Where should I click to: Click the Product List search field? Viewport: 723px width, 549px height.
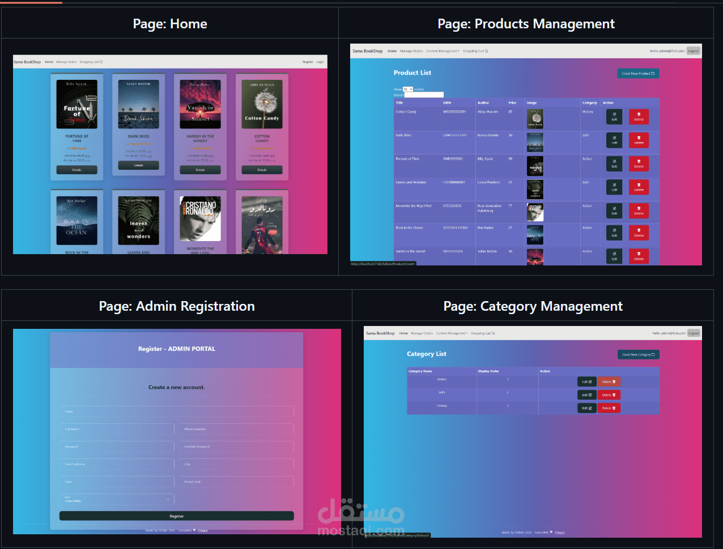click(424, 95)
